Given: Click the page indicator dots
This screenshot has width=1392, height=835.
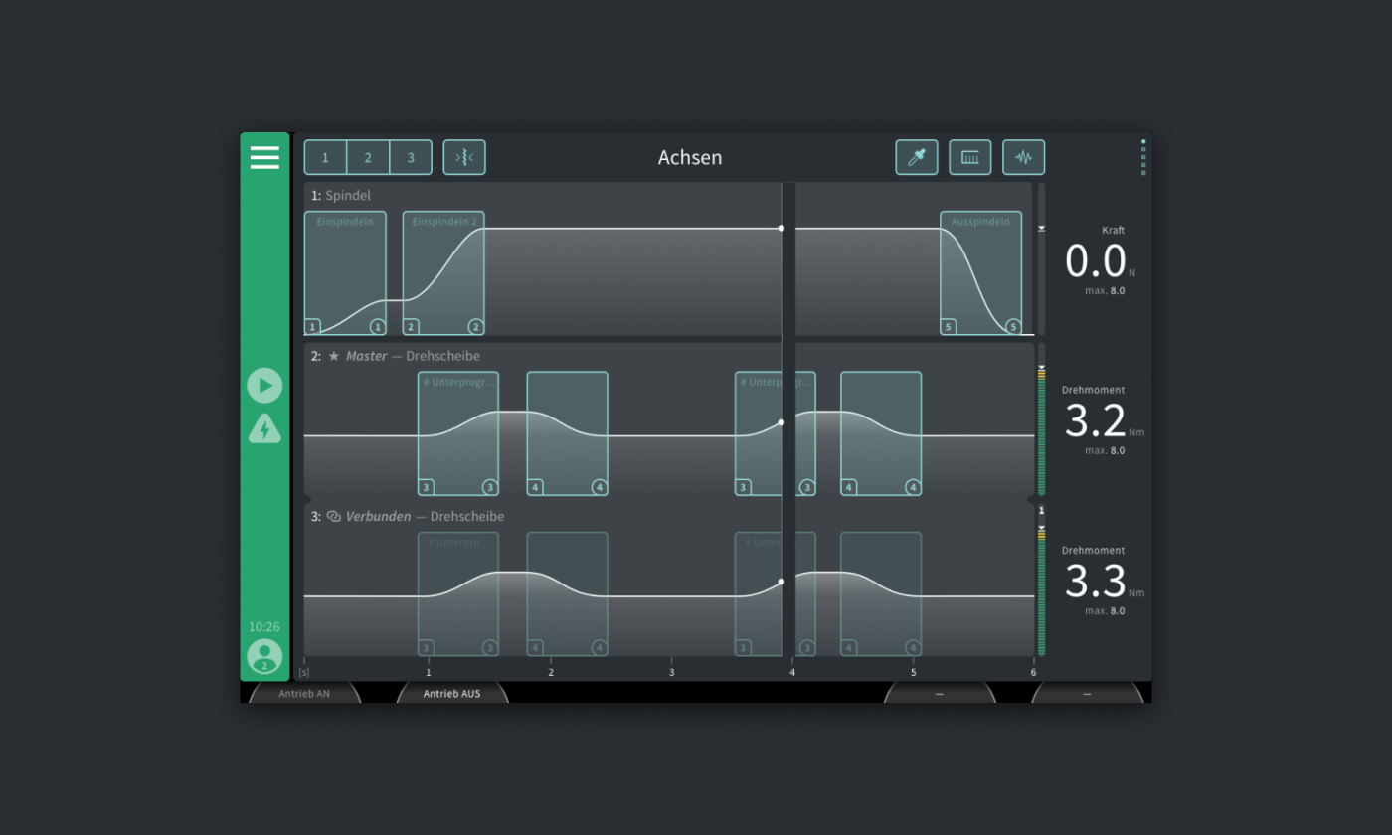Looking at the screenshot, I should click(x=1143, y=157).
